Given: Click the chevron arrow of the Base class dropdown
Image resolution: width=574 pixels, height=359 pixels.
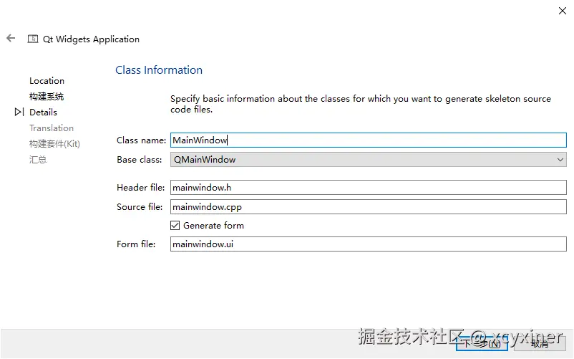Looking at the screenshot, I should [560, 160].
